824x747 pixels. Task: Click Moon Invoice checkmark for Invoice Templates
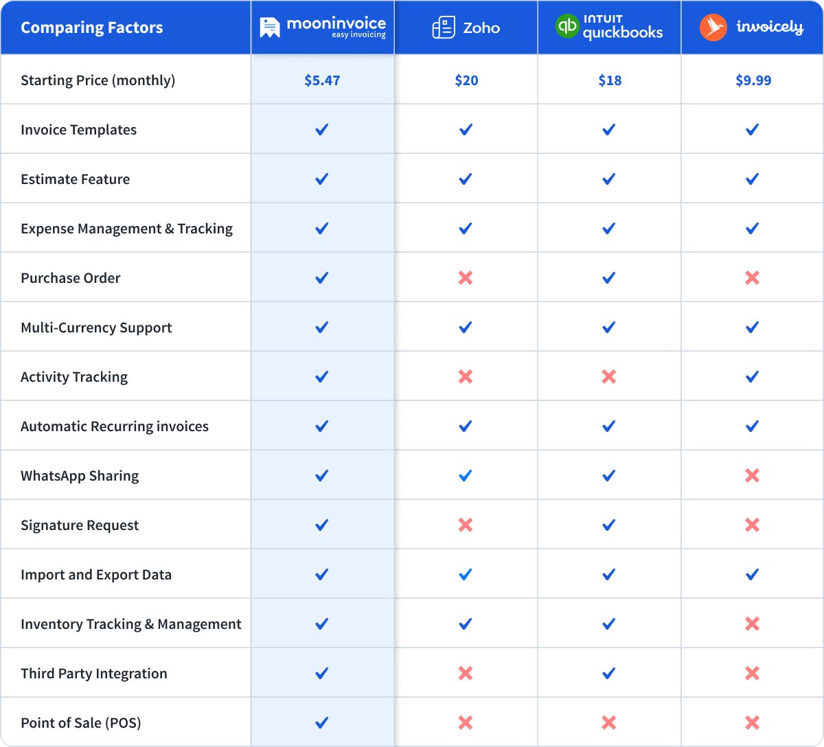pyautogui.click(x=322, y=130)
